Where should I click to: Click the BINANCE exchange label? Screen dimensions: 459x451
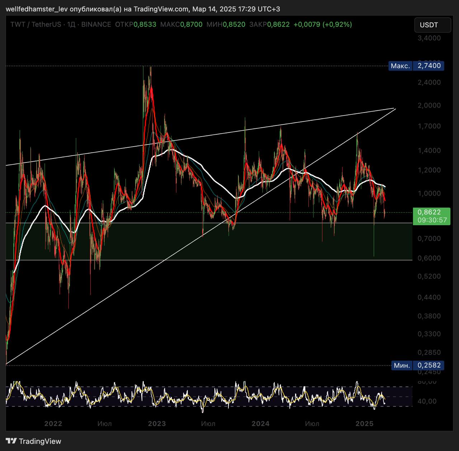[96, 24]
